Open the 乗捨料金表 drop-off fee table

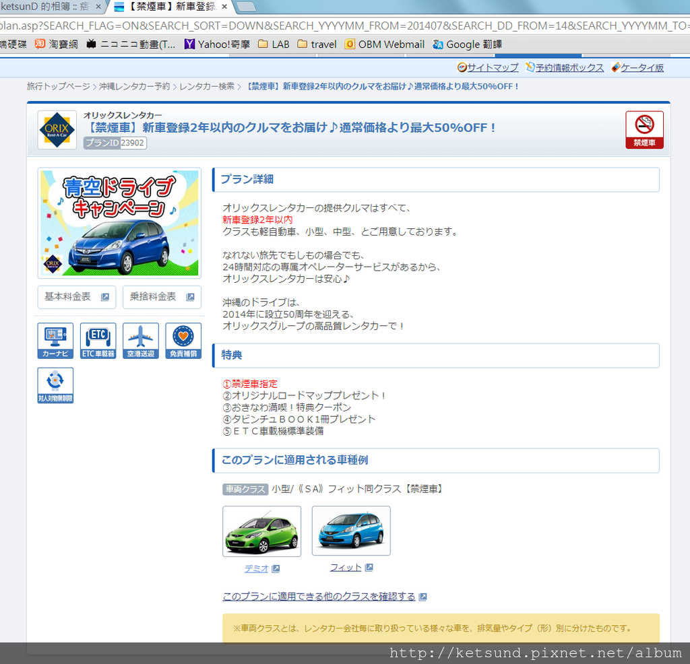pyautogui.click(x=161, y=296)
